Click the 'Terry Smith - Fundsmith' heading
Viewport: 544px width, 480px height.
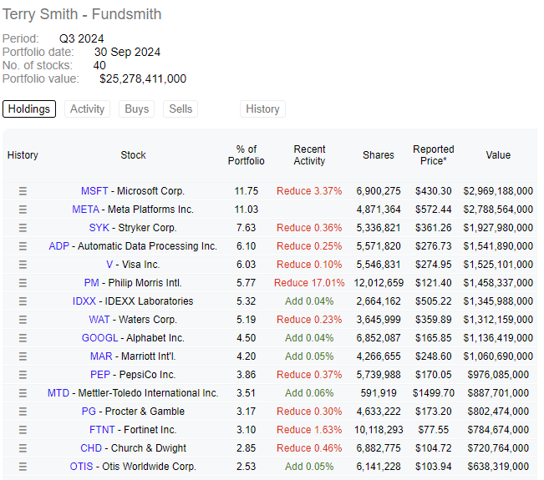click(x=82, y=14)
